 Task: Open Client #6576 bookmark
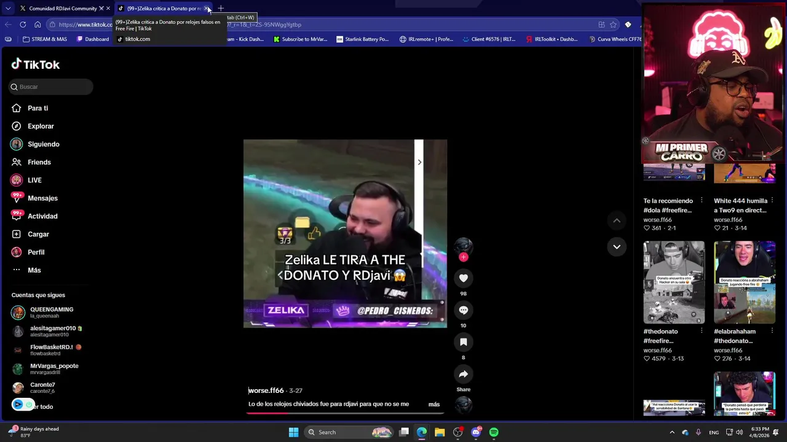pyautogui.click(x=489, y=39)
